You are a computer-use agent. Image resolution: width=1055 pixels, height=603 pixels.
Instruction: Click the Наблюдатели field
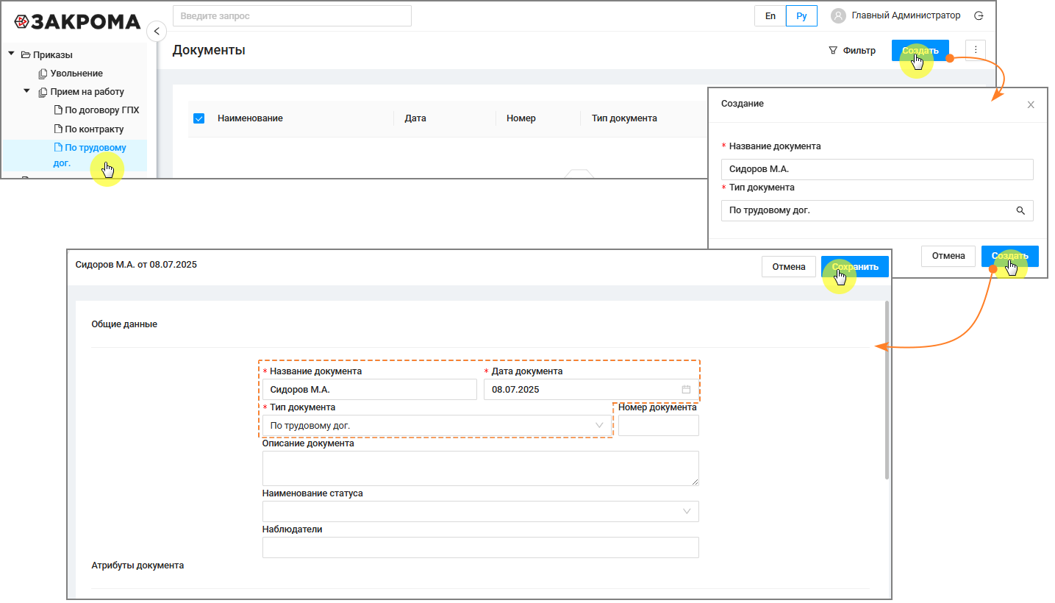pyautogui.click(x=480, y=548)
